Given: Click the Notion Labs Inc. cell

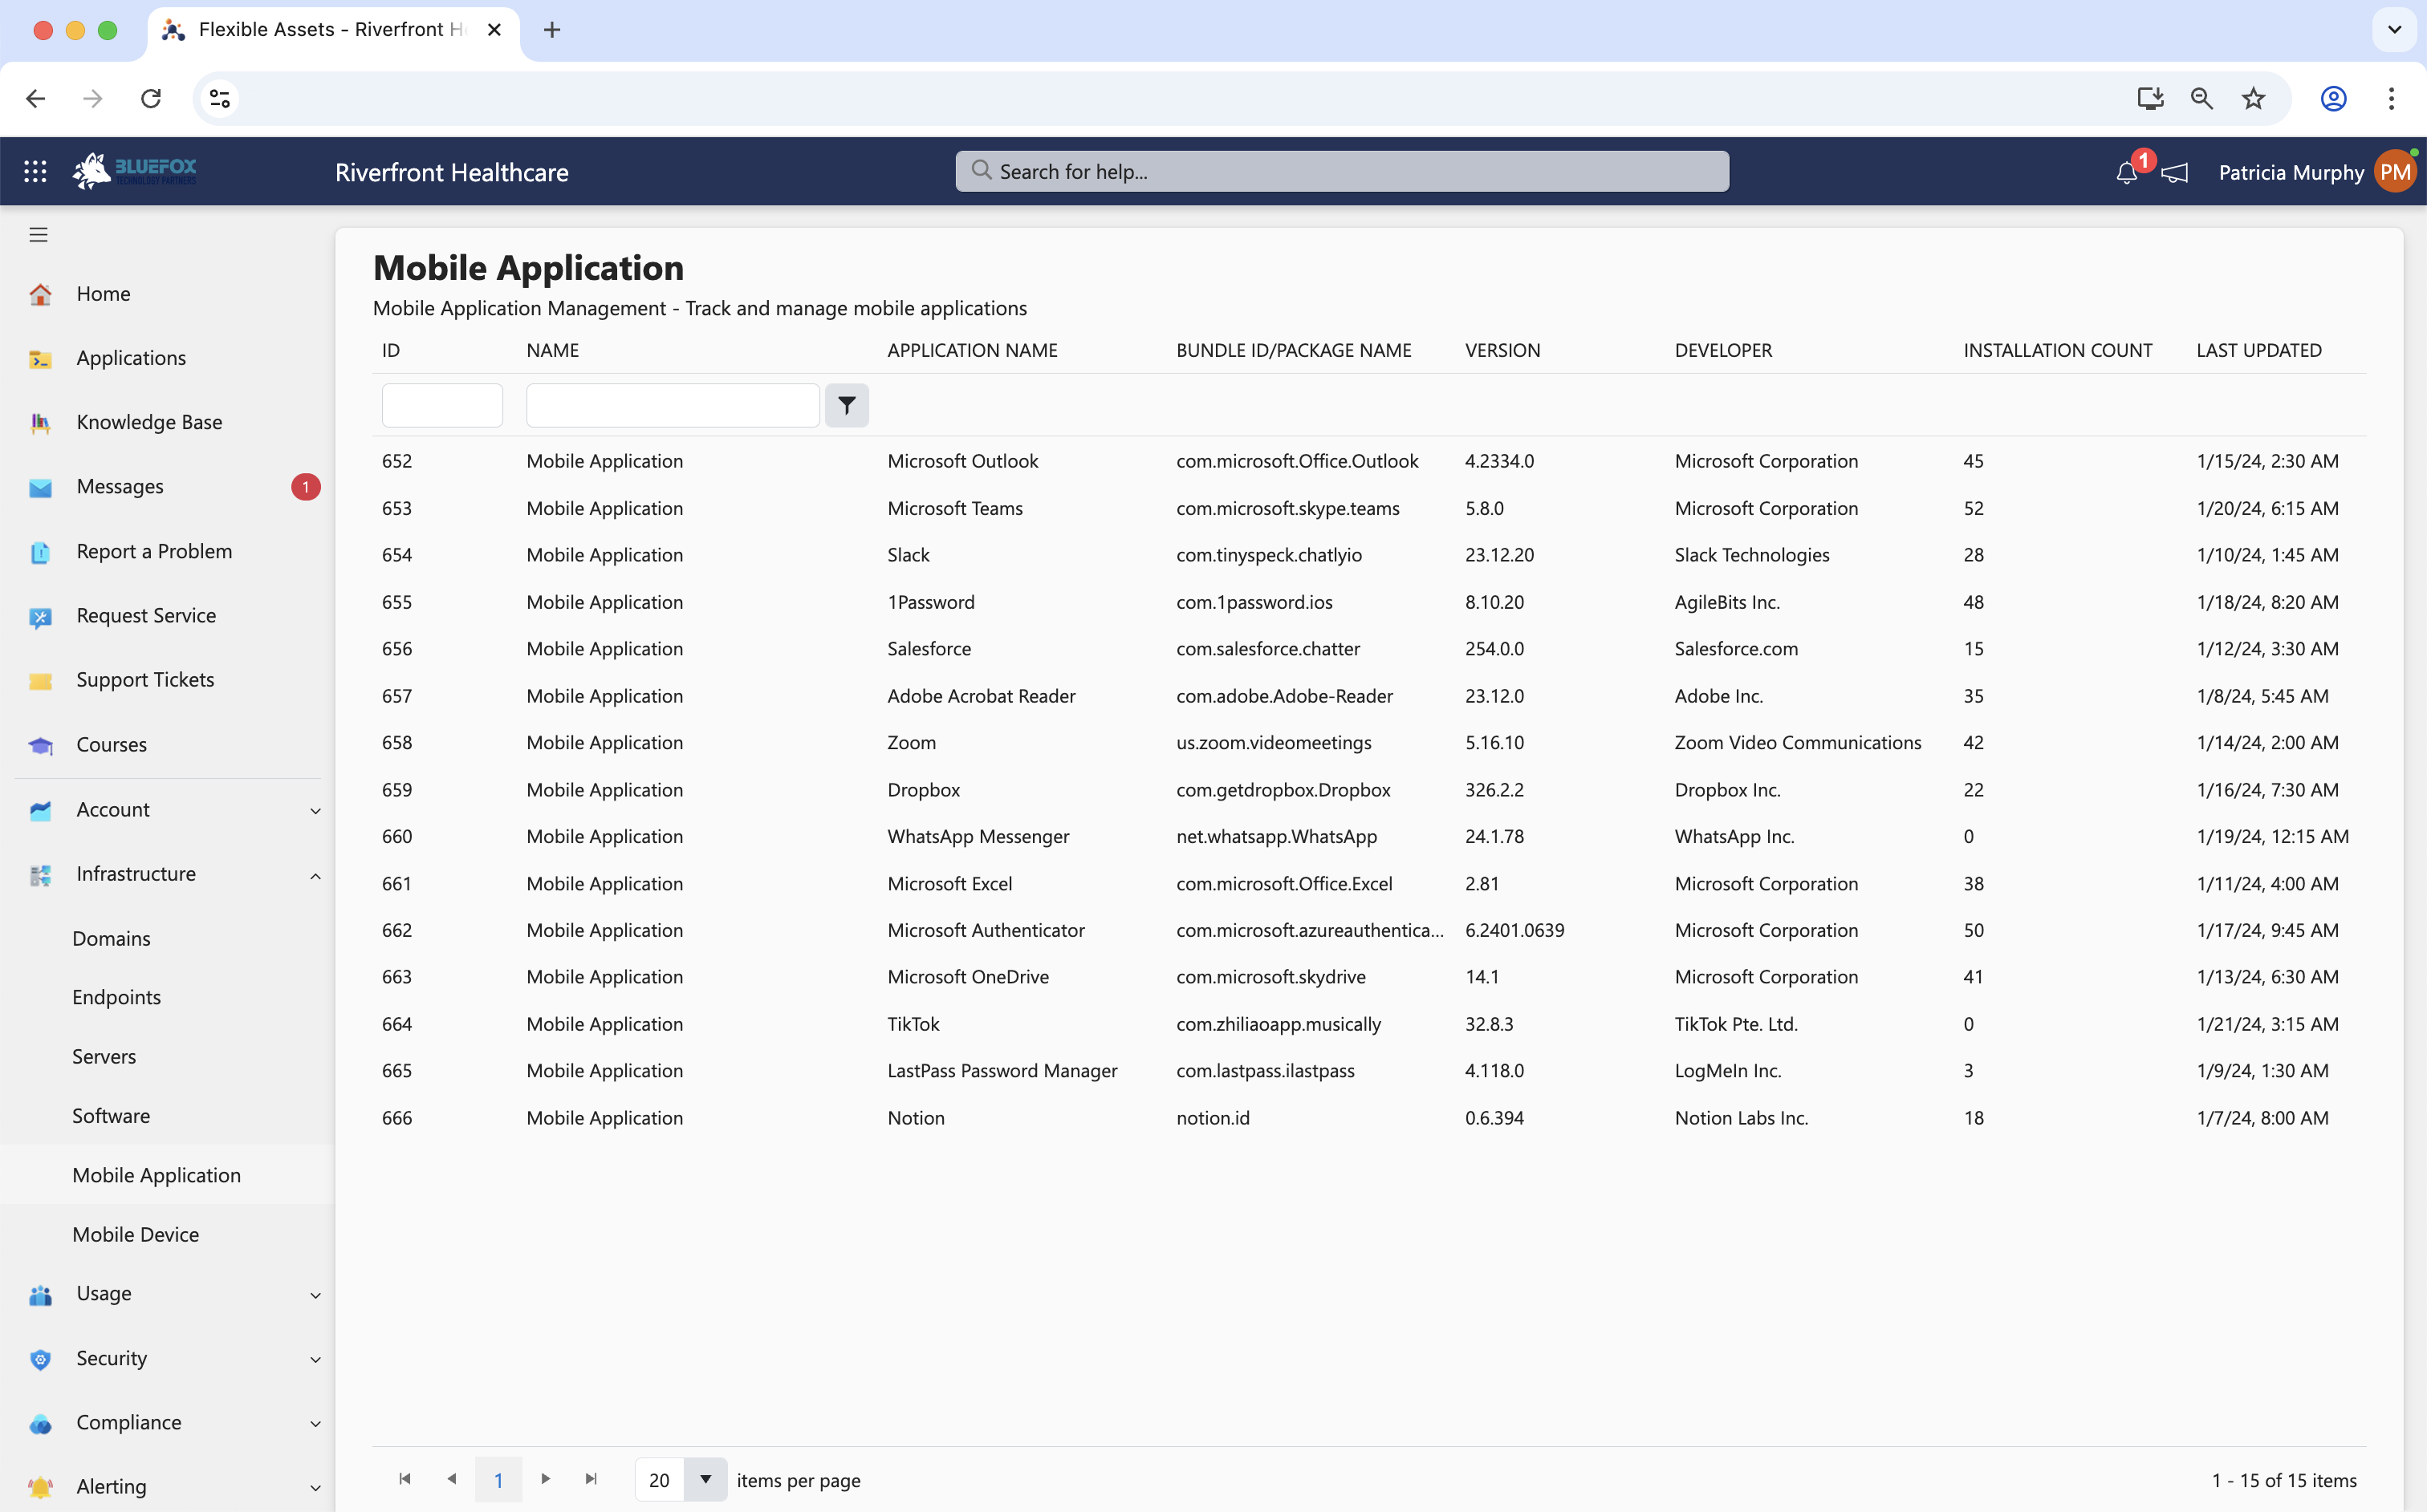Looking at the screenshot, I should tap(1741, 1118).
